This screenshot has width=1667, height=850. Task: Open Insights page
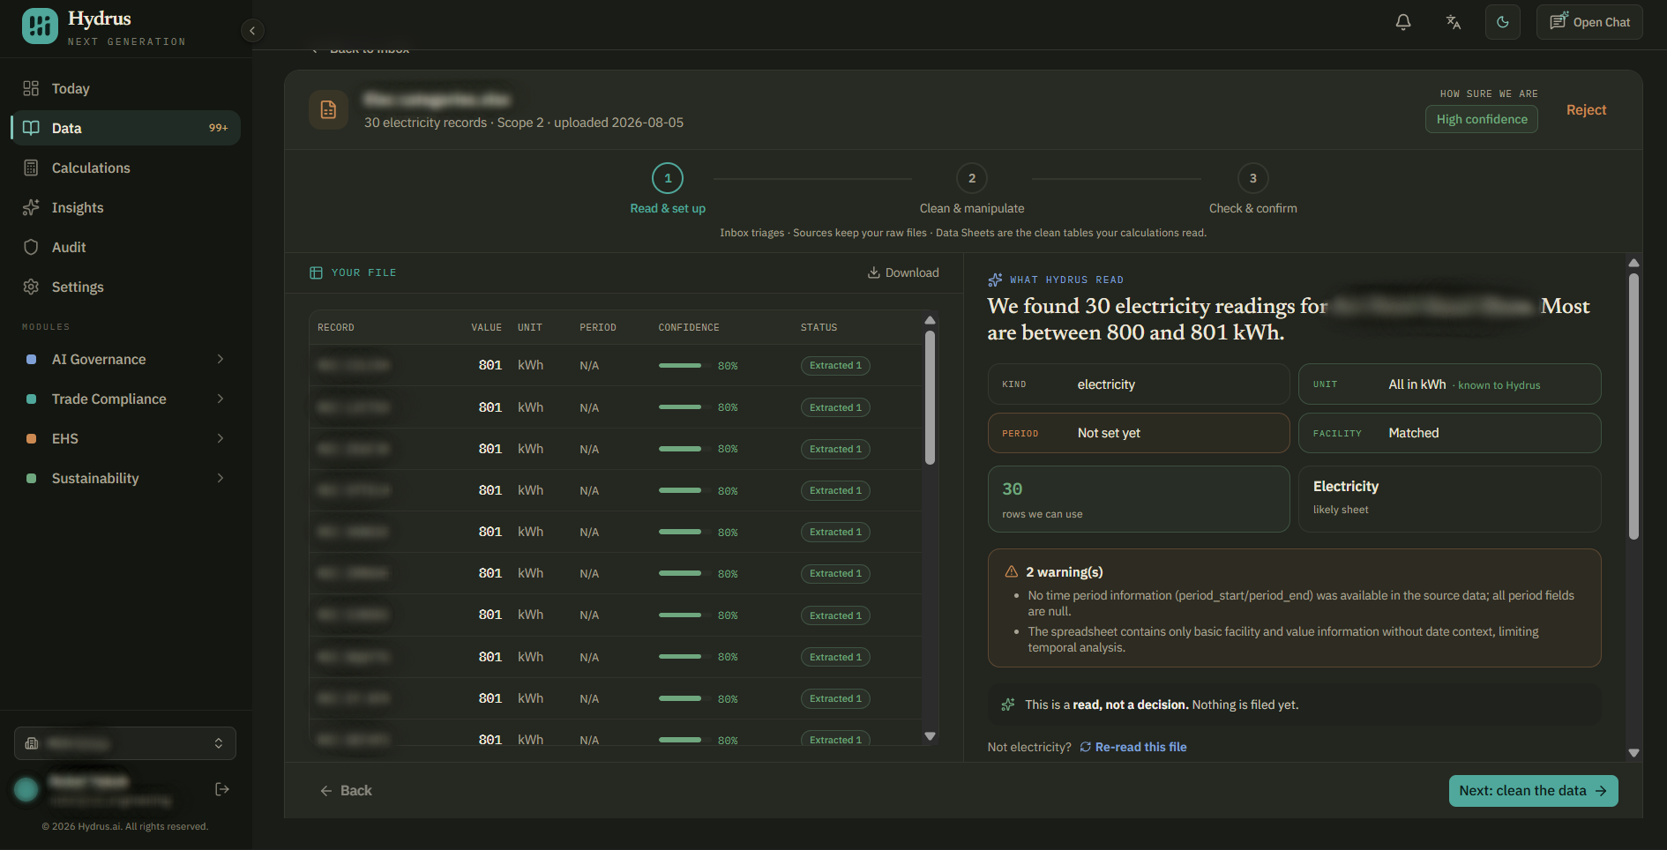click(x=125, y=207)
